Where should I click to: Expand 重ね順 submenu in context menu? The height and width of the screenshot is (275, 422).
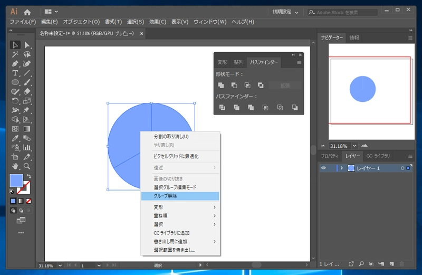click(x=180, y=216)
